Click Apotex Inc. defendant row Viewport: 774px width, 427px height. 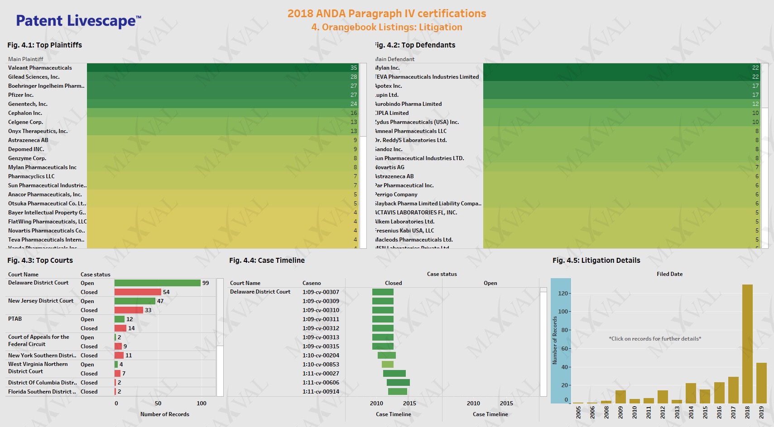point(567,86)
